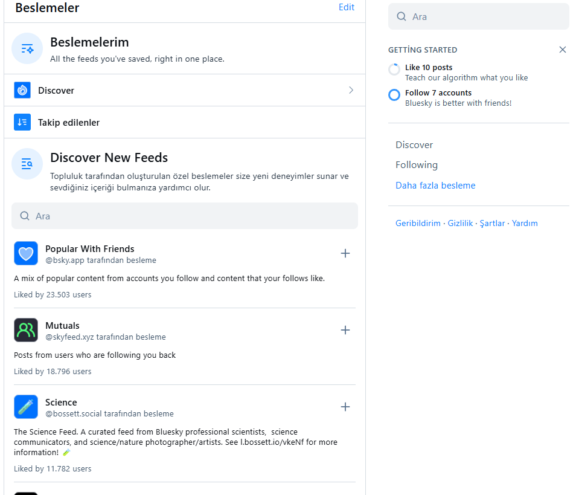576x495 pixels.
Task: Select Following in the right sidebar
Action: [417, 164]
